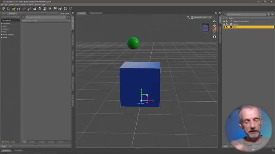Viewport: 275px width, 154px height.
Task: Click the viewport drawing style icon
Action: [189, 18]
